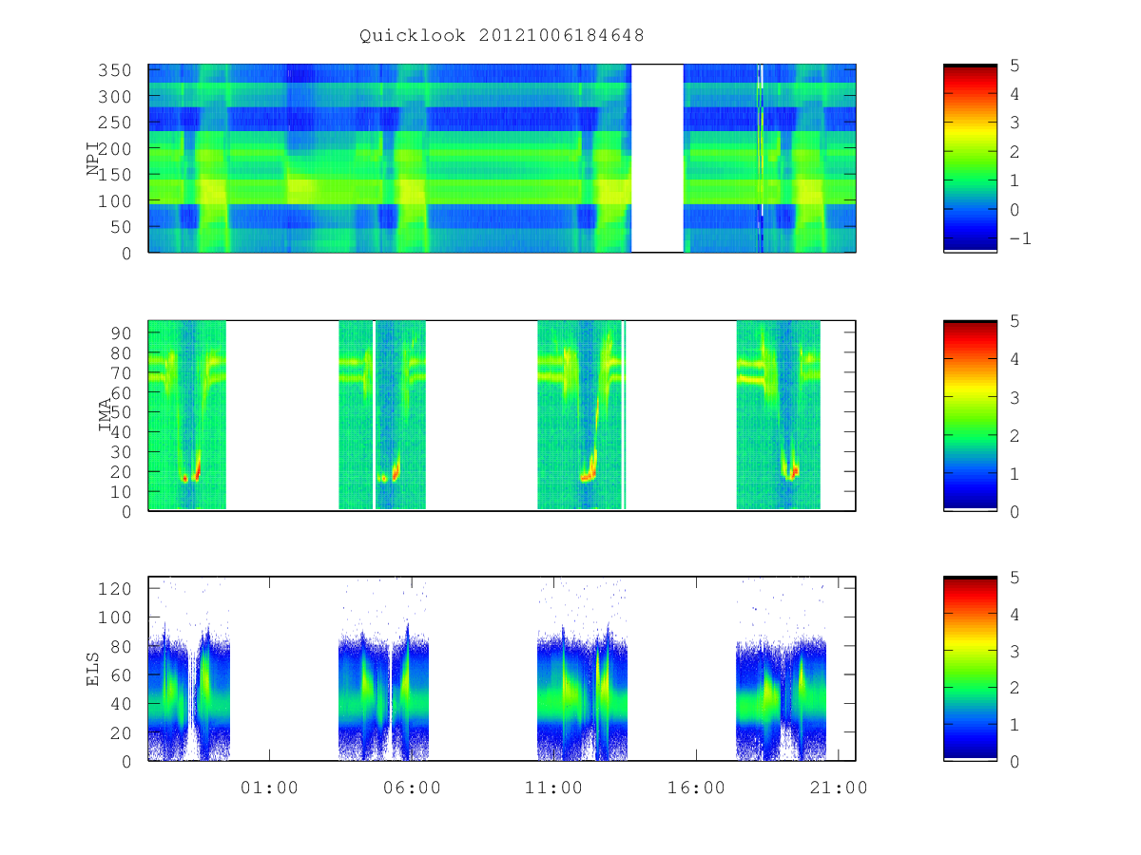
Task: Click the Quicklook 20121006184648 title
Action: (x=502, y=36)
